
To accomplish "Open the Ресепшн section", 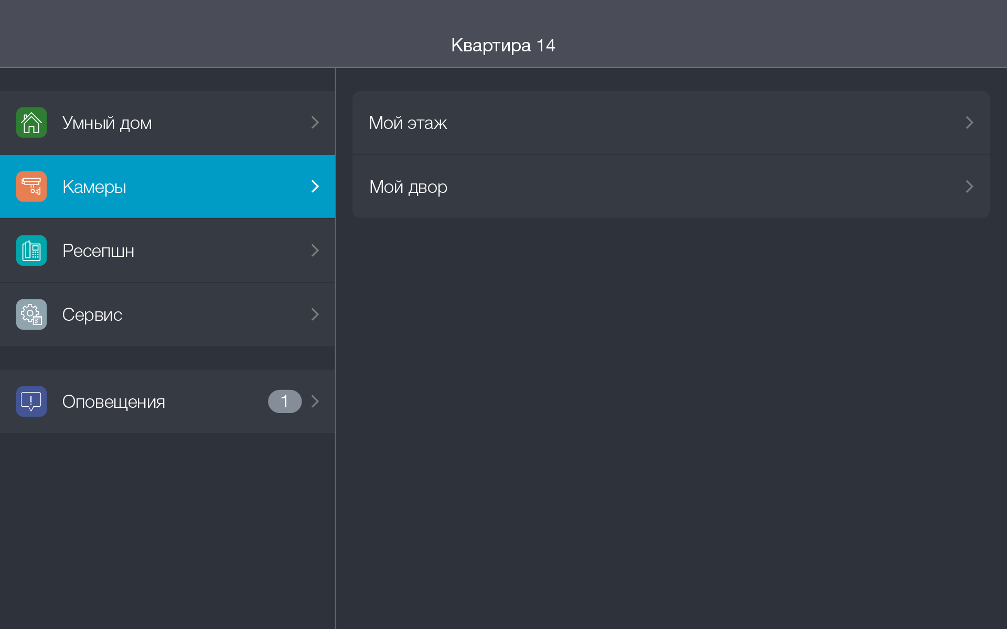I will pyautogui.click(x=98, y=251).
